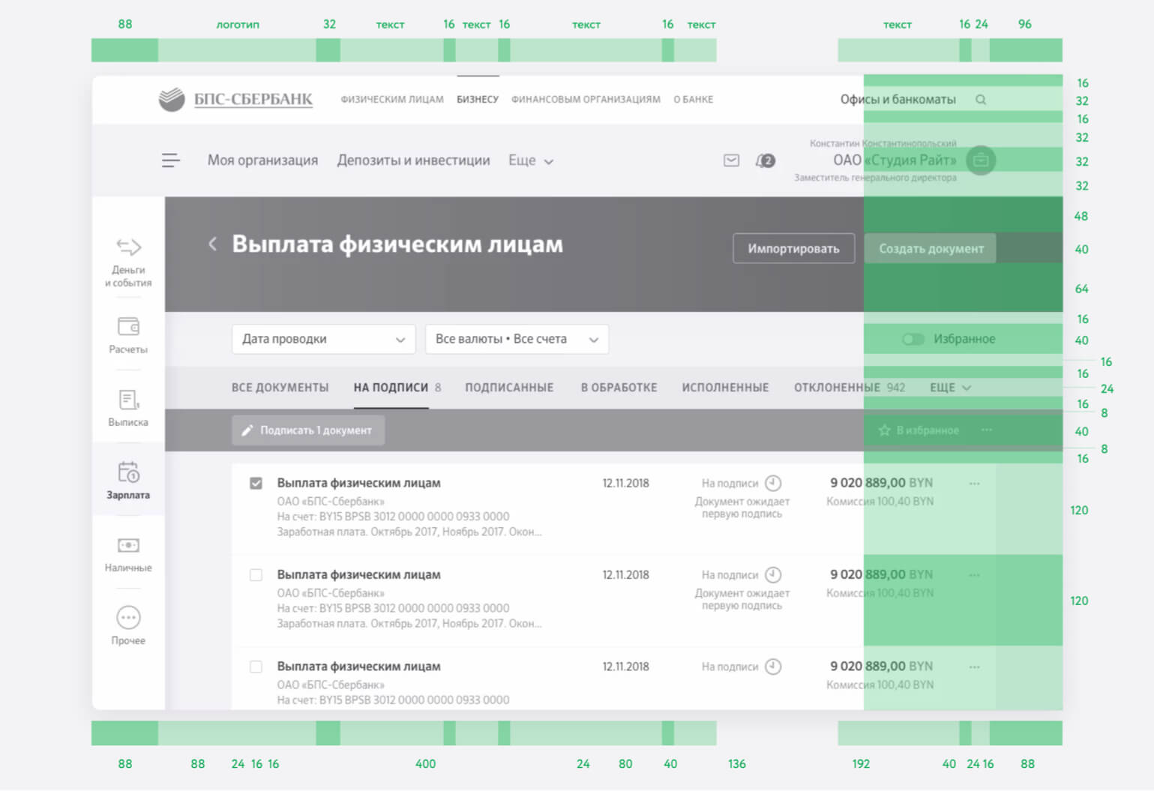The image size is (1154, 791).
Task: Click clock status icon in first row
Action: tap(773, 484)
